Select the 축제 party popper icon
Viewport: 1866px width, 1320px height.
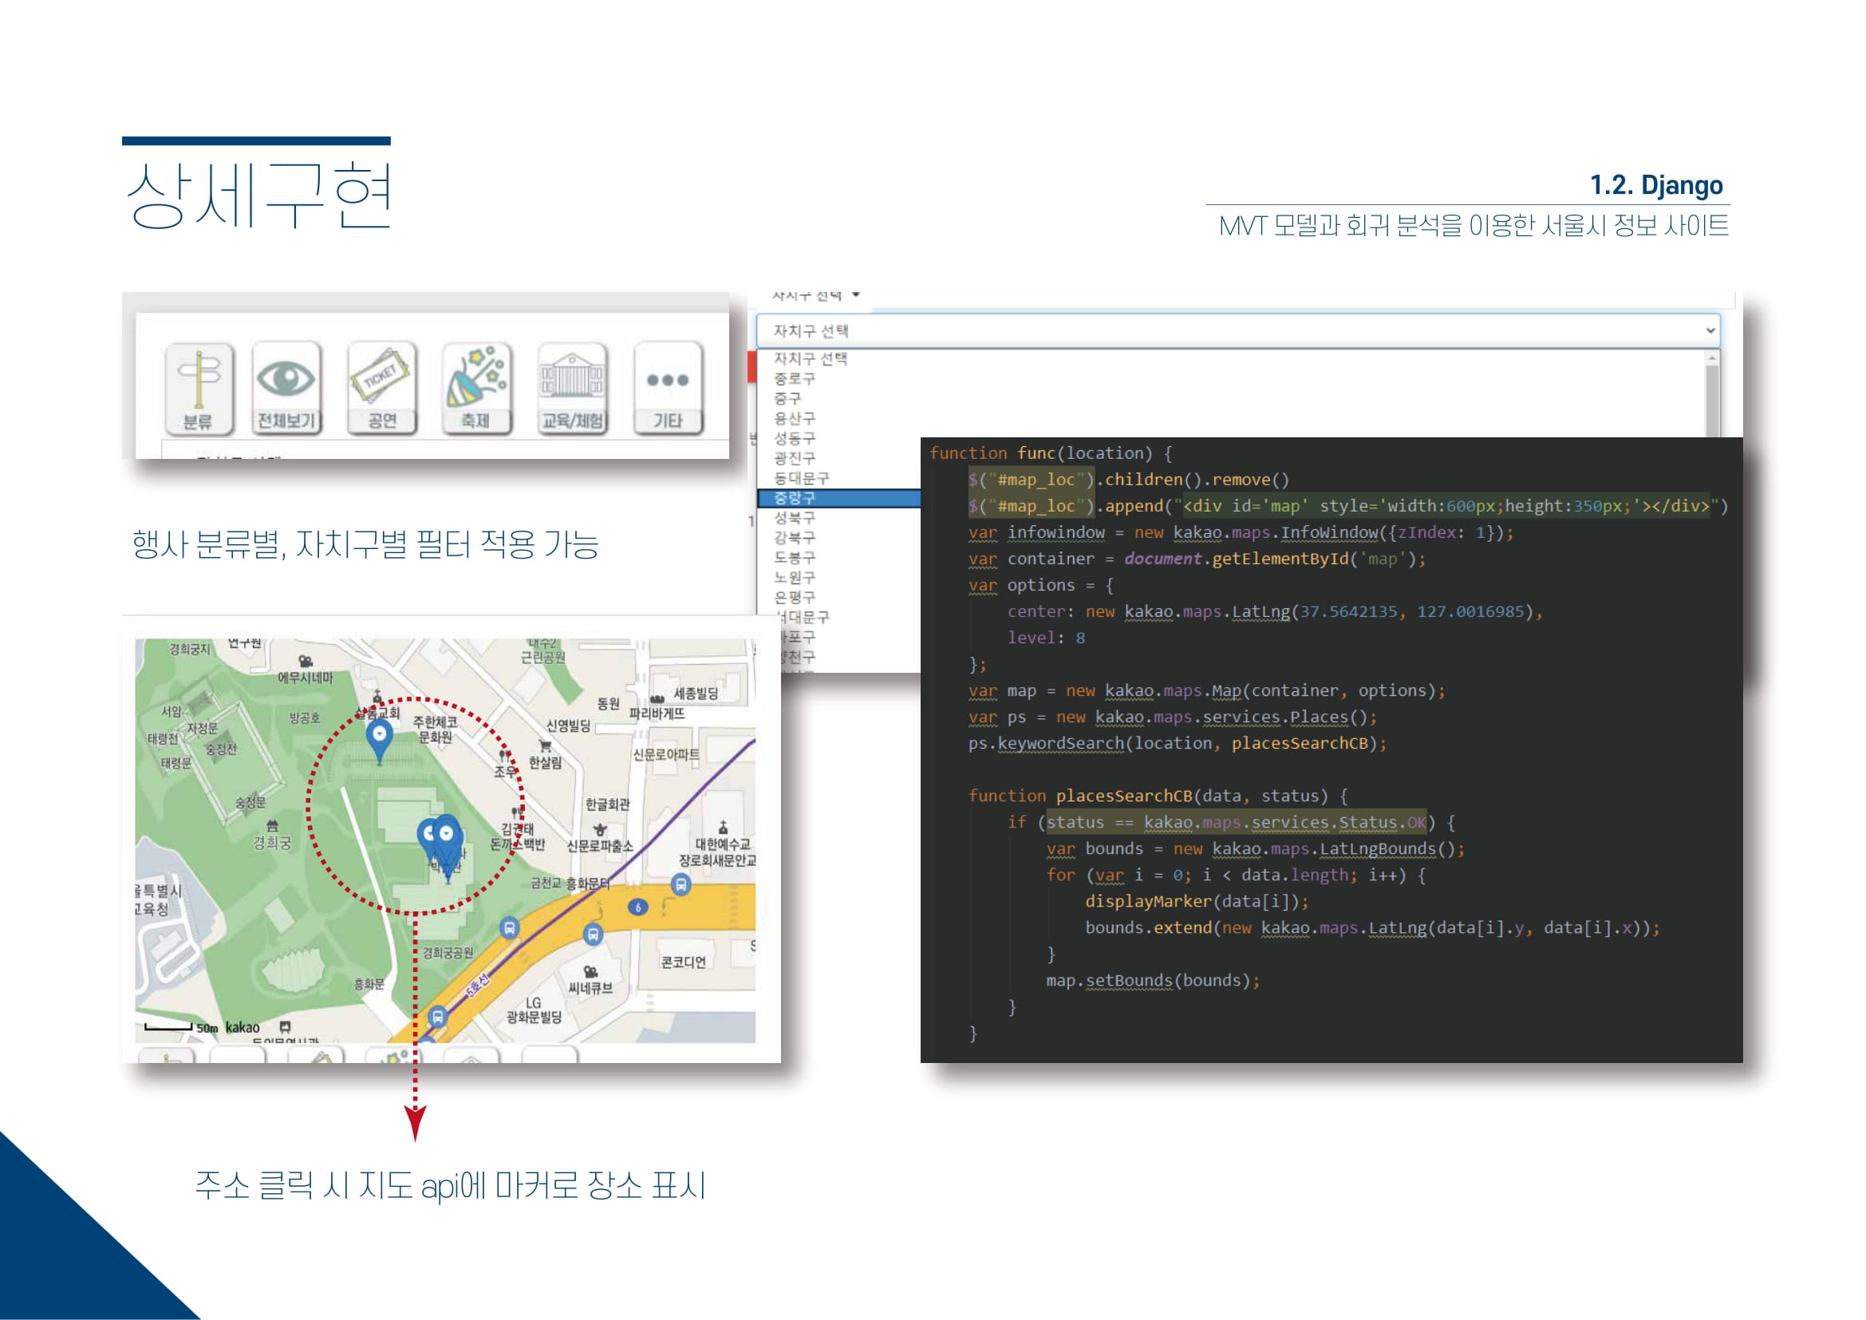click(476, 388)
